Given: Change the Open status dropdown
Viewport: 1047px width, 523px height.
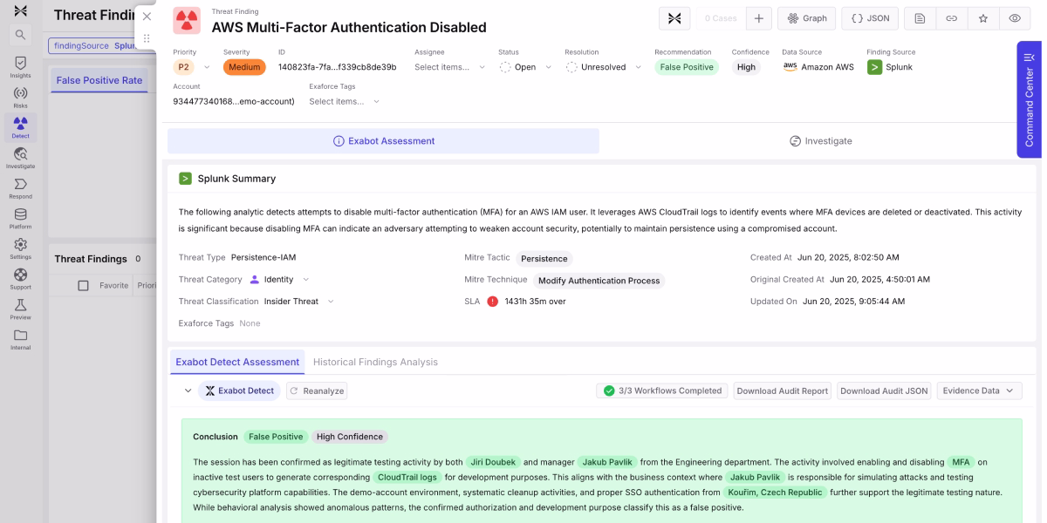Looking at the screenshot, I should (x=525, y=67).
